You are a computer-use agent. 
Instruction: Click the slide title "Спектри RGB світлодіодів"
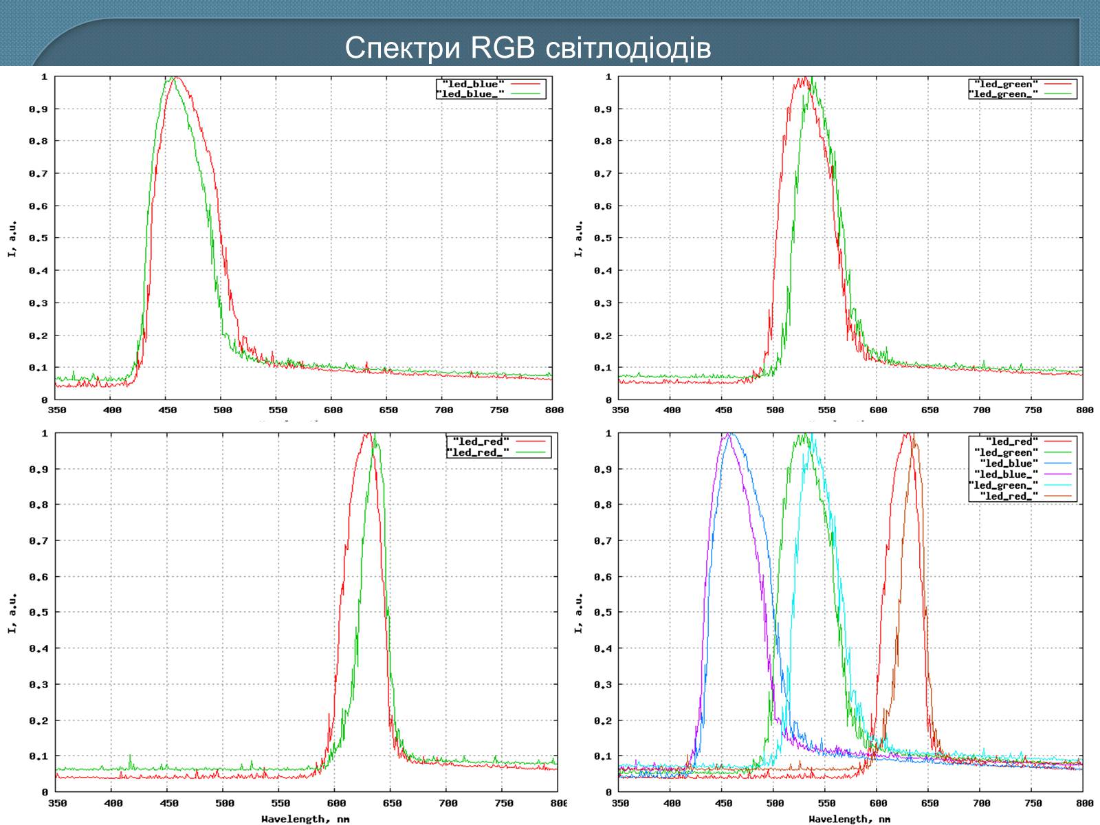point(527,48)
